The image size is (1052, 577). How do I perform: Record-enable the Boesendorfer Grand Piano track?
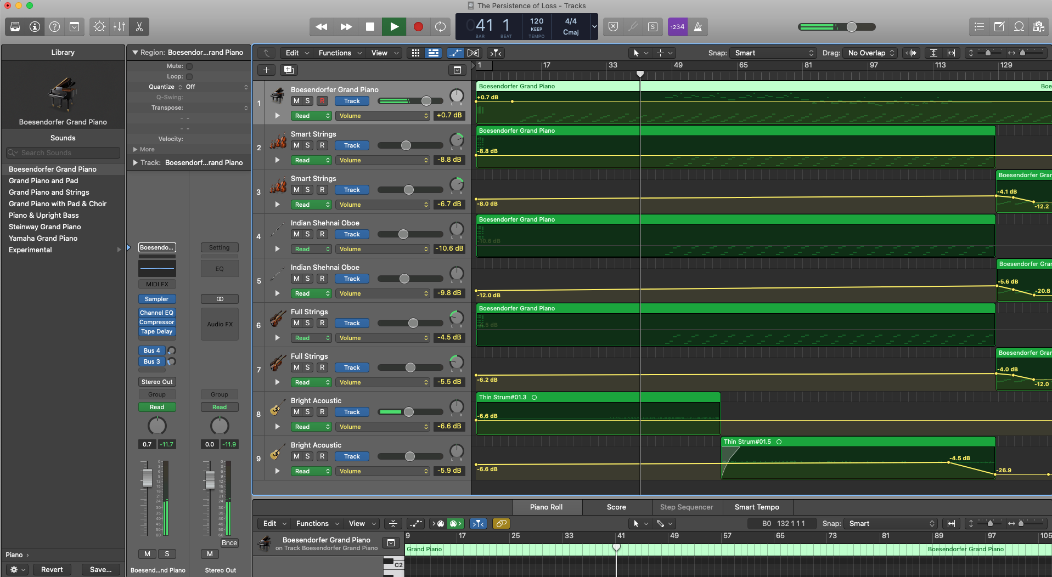click(x=322, y=101)
